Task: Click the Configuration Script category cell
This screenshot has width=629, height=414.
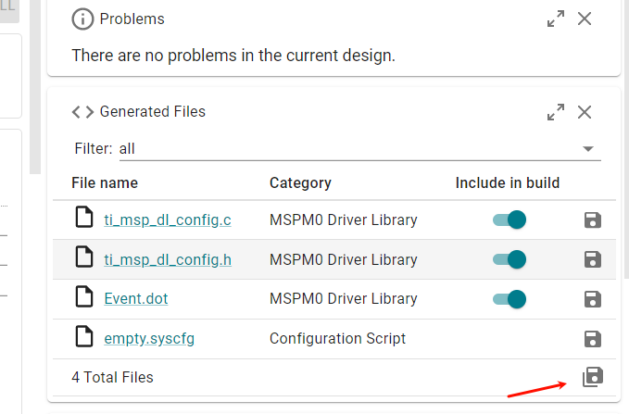Action: point(337,339)
